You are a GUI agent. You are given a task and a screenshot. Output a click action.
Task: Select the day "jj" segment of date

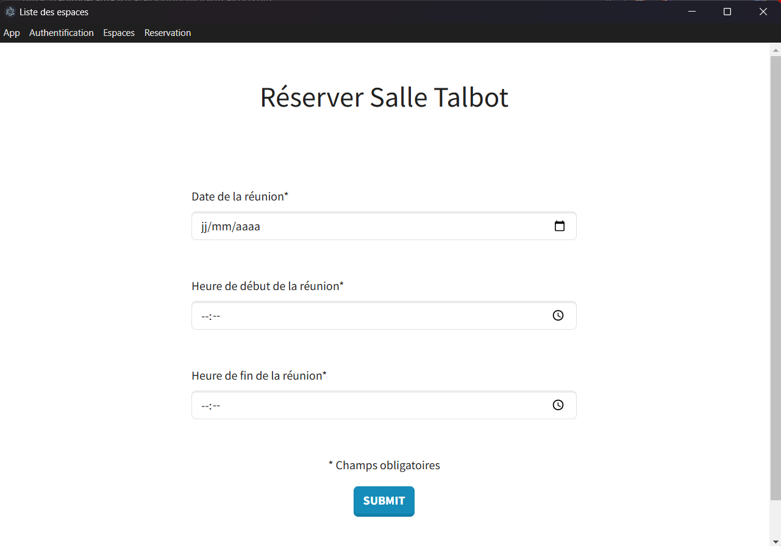205,227
